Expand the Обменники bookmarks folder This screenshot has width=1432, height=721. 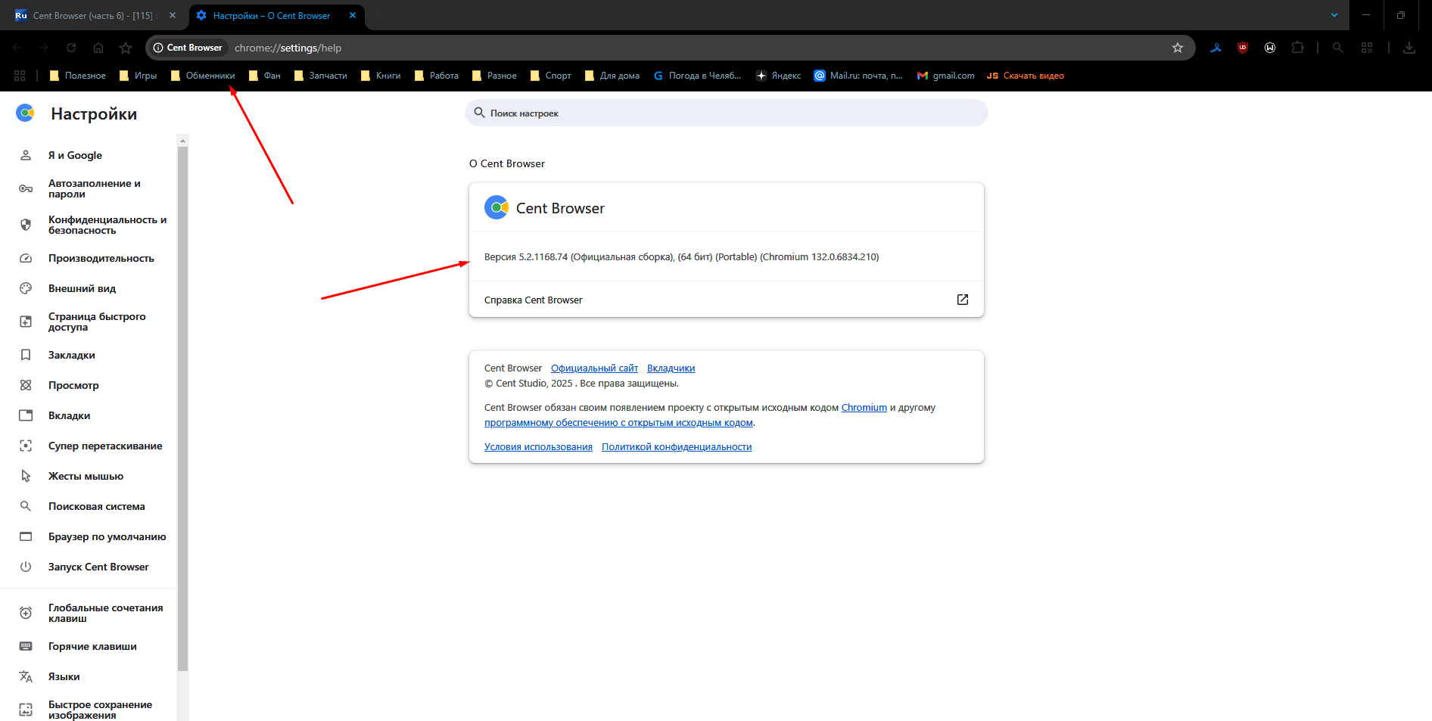coord(203,76)
